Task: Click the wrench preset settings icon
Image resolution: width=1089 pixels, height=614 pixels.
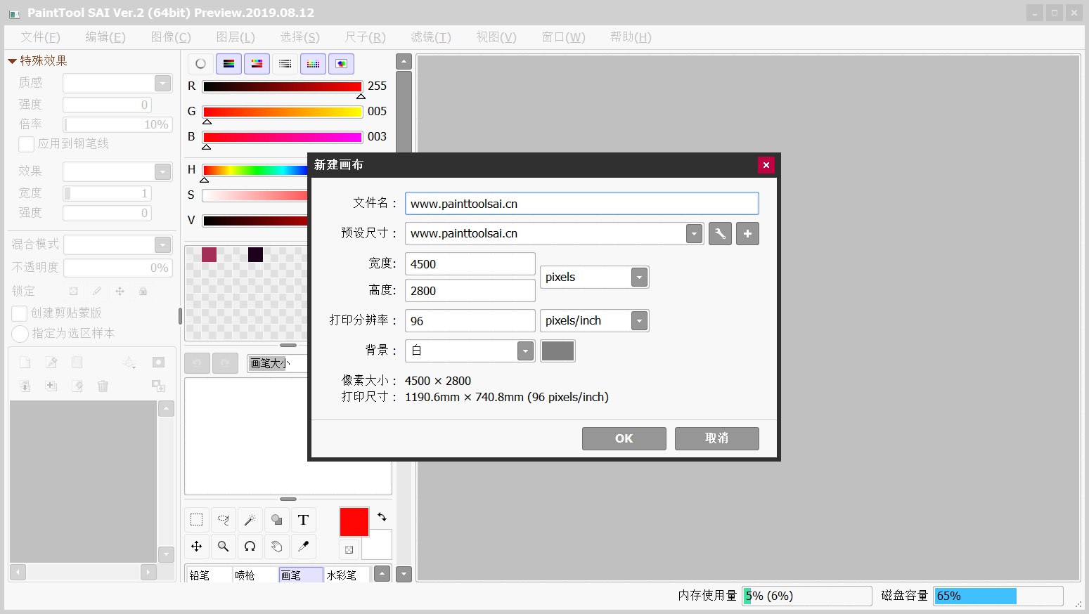Action: (720, 234)
